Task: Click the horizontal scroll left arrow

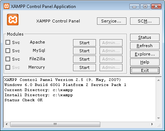Action: 7,124
